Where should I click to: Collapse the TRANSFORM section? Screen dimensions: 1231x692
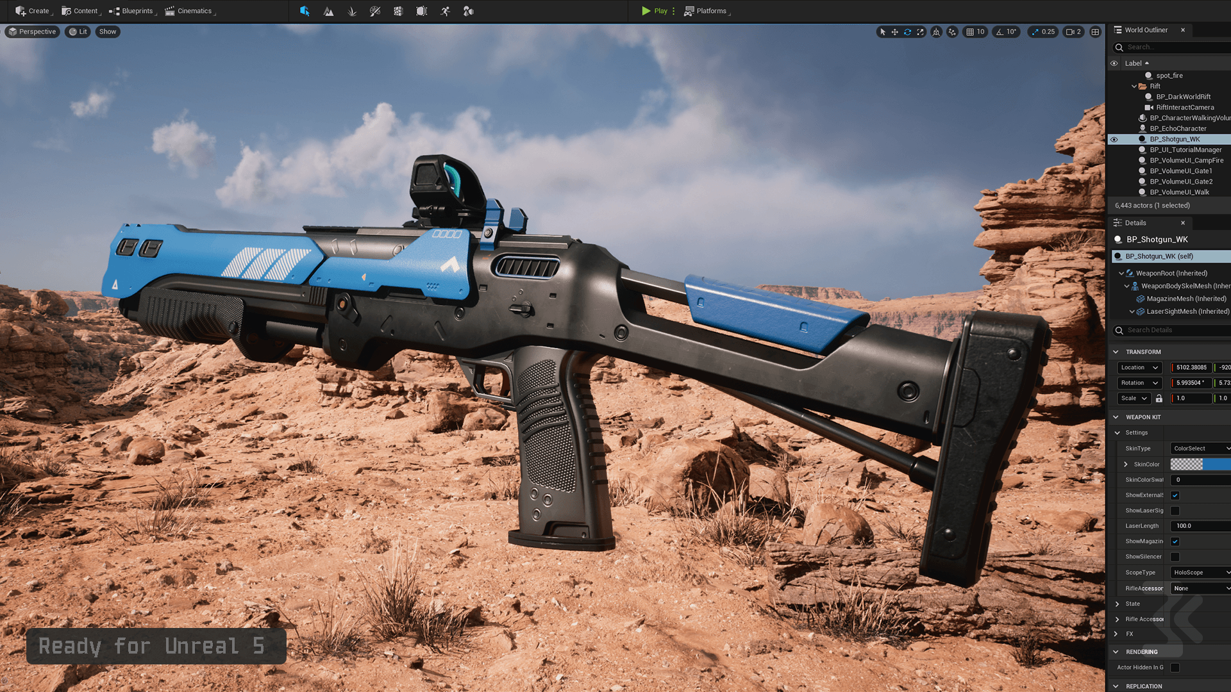1116,352
